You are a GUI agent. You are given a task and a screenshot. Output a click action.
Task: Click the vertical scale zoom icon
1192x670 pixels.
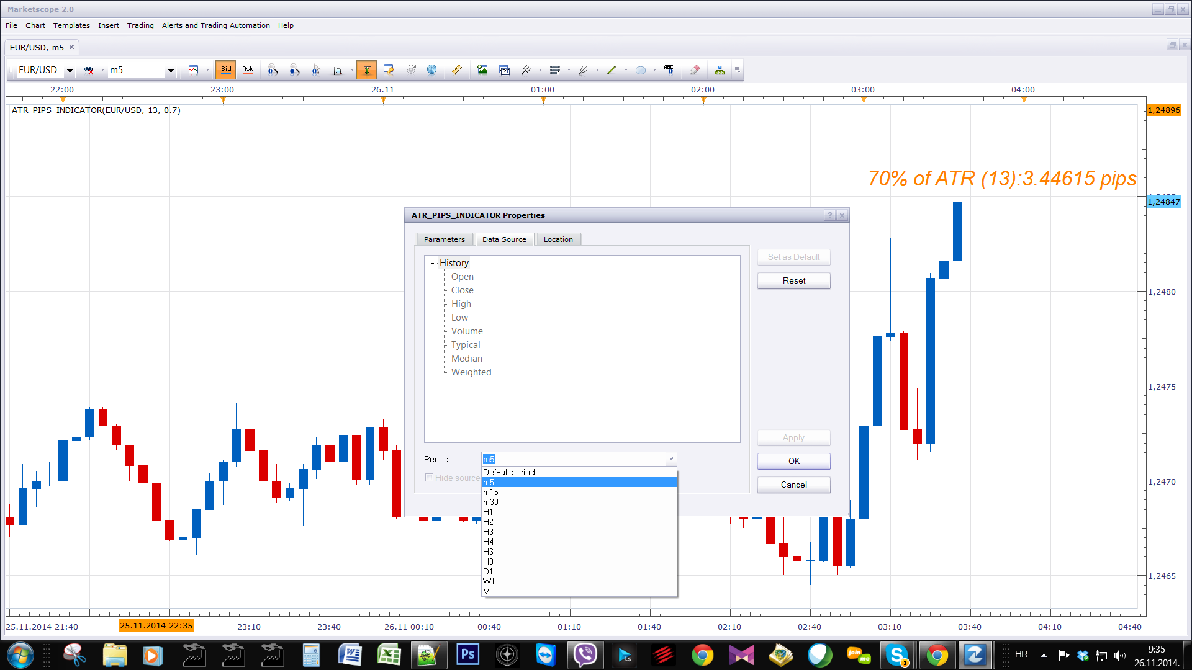[337, 70]
